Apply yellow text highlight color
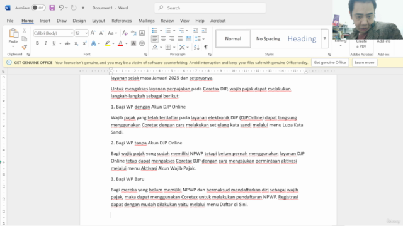Screen dimensions: 403x226 click(x=107, y=43)
